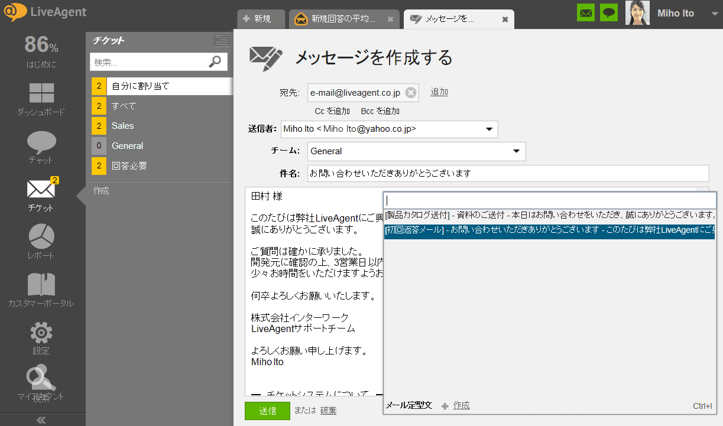Viewport: 723px width, 426px height.
Task: Open the Settings (設定) gear icon
Action: tap(41, 333)
